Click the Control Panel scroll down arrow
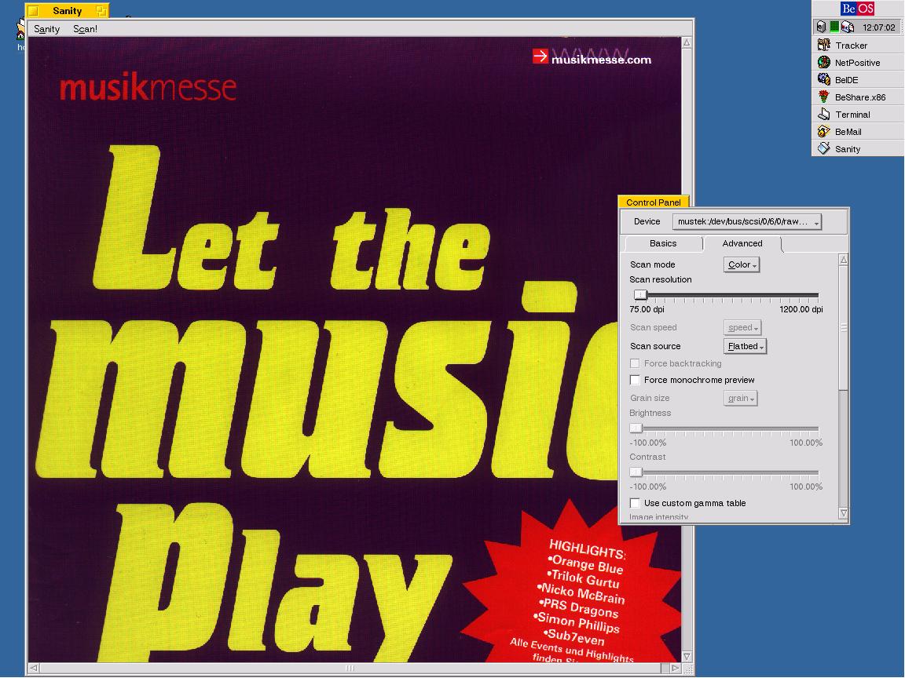This screenshot has height=678, width=905. 844,513
